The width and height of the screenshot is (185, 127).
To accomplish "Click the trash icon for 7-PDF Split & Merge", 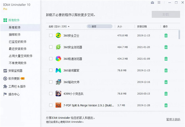I will 166,105.
